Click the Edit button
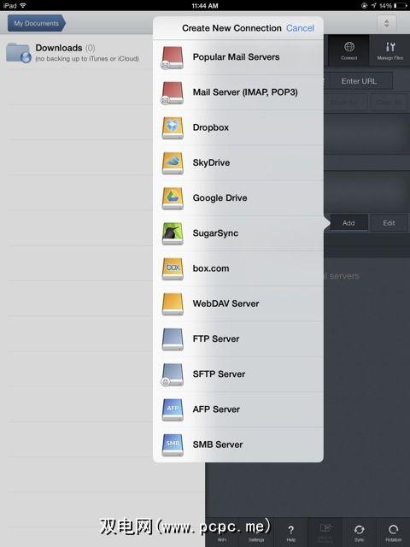Viewport: 410px width, 547px height. [389, 223]
